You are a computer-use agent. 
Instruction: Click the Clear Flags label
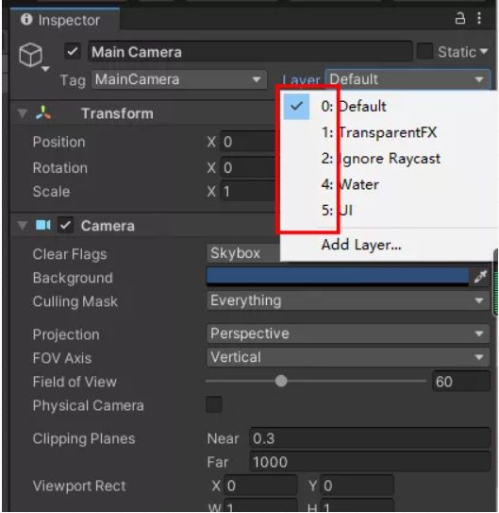tap(70, 254)
